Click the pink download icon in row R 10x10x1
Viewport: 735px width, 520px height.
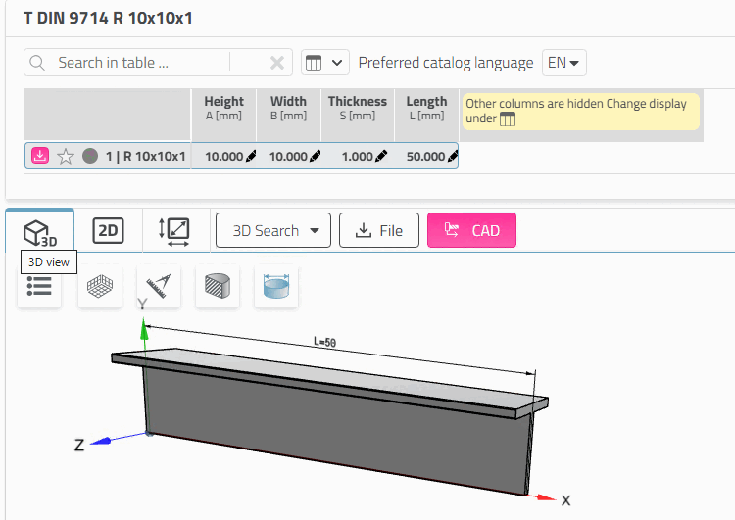[x=40, y=156]
